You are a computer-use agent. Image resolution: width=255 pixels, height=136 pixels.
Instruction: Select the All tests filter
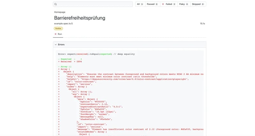(140, 4)
